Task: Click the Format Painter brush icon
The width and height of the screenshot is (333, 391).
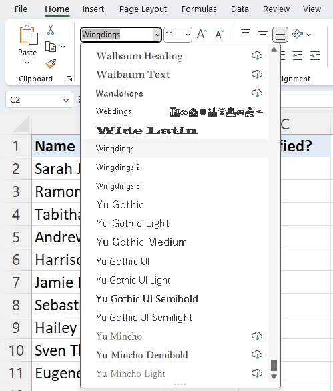Action: [51, 63]
